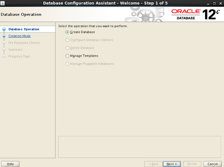Click the "Database Operation" page heading
Screen dimensions: 224x167
tap(21, 15)
